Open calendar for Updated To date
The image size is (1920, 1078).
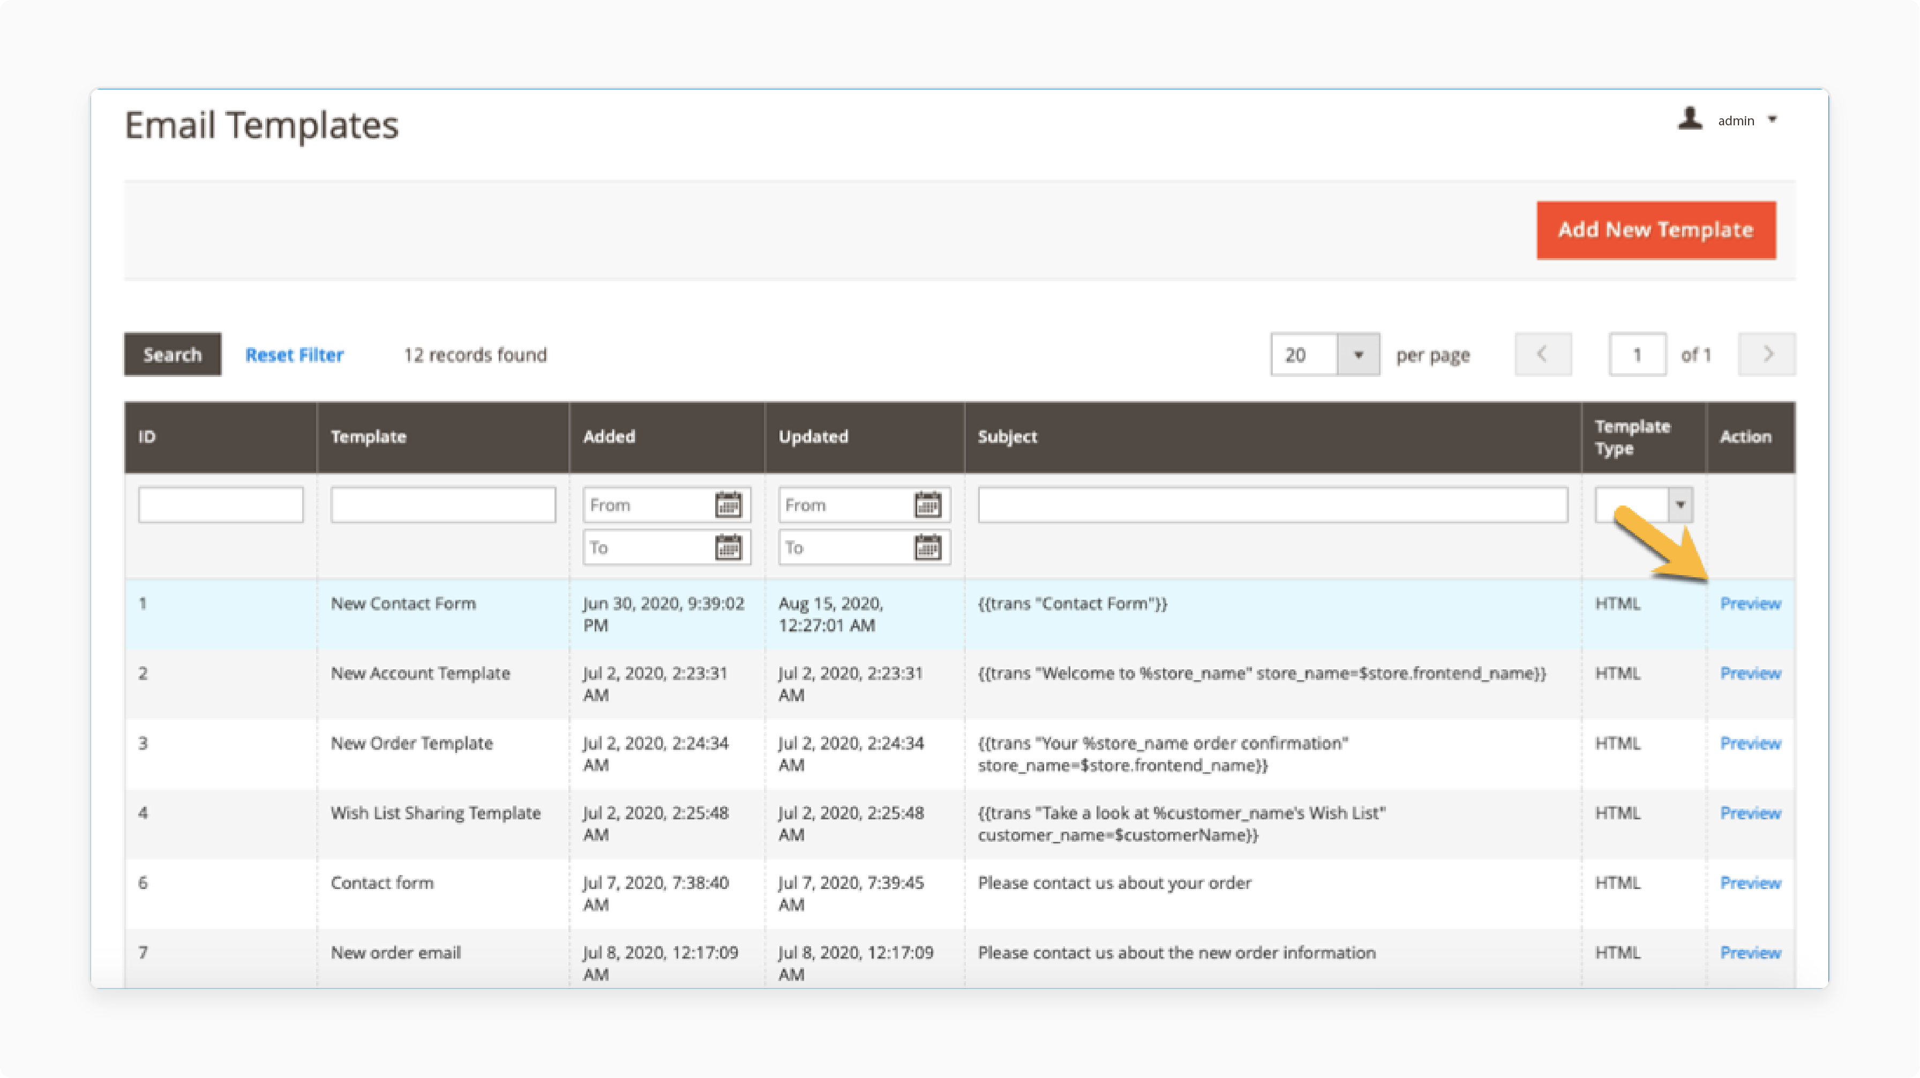(x=927, y=547)
